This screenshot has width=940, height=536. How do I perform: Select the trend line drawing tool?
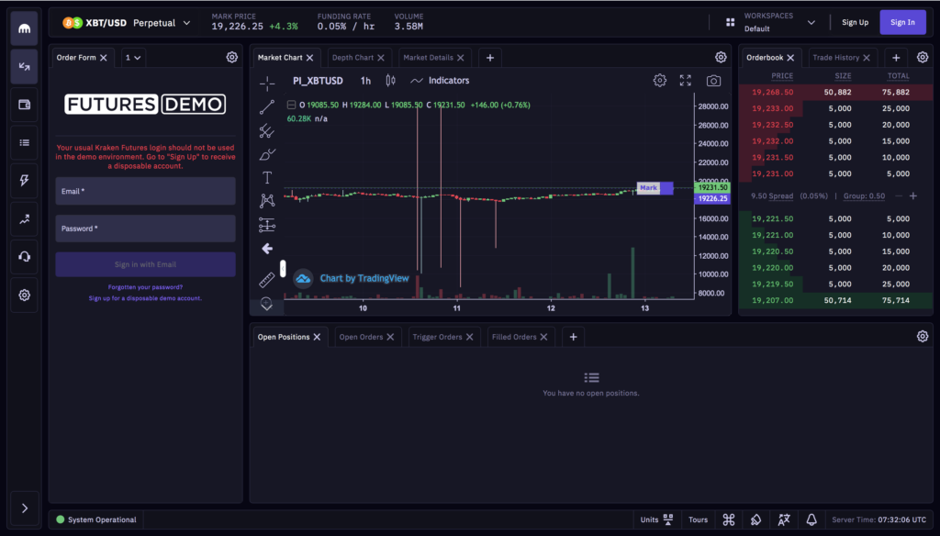pos(267,107)
